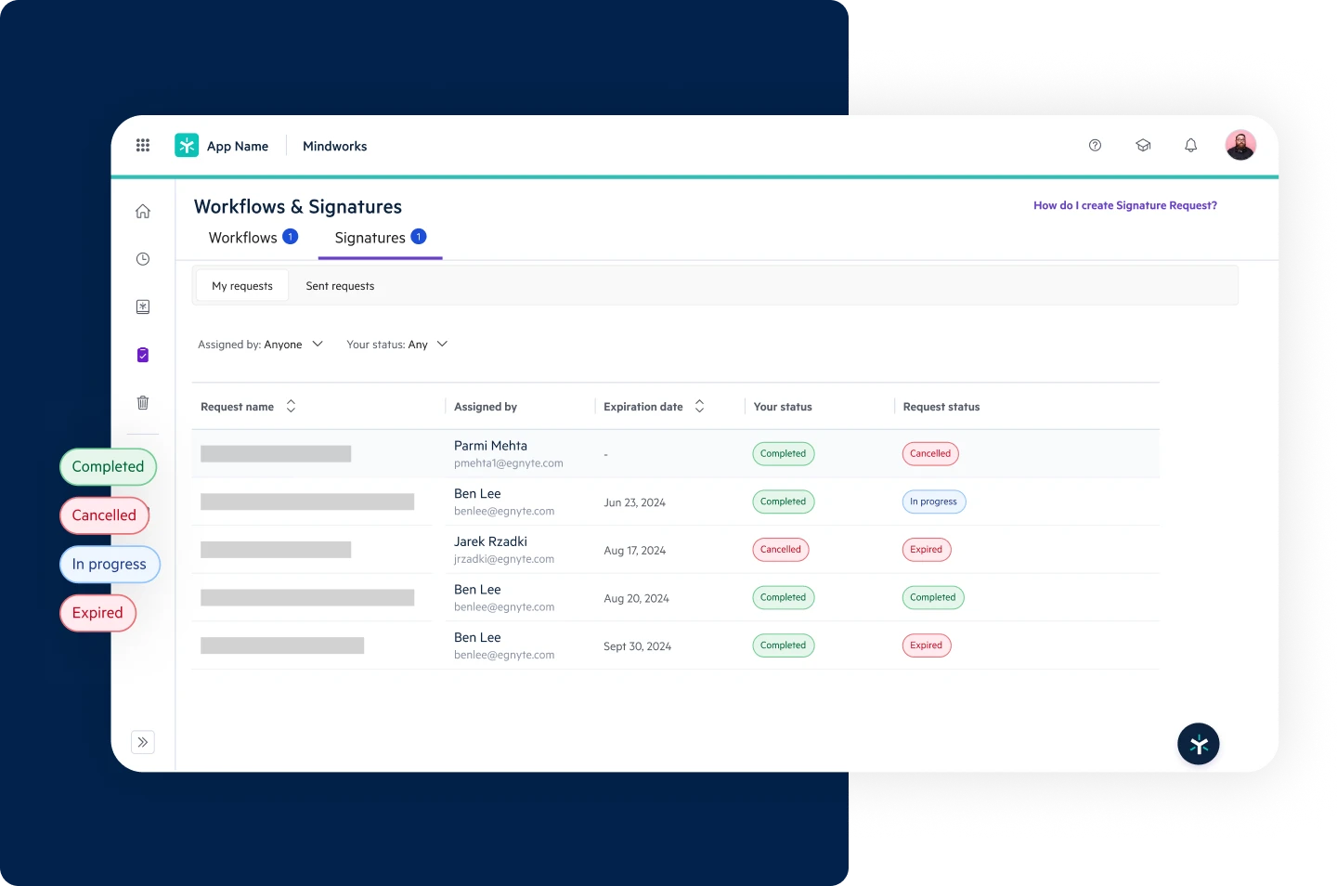
Task: Open the Recent clock icon in sidebar
Action: 143,259
